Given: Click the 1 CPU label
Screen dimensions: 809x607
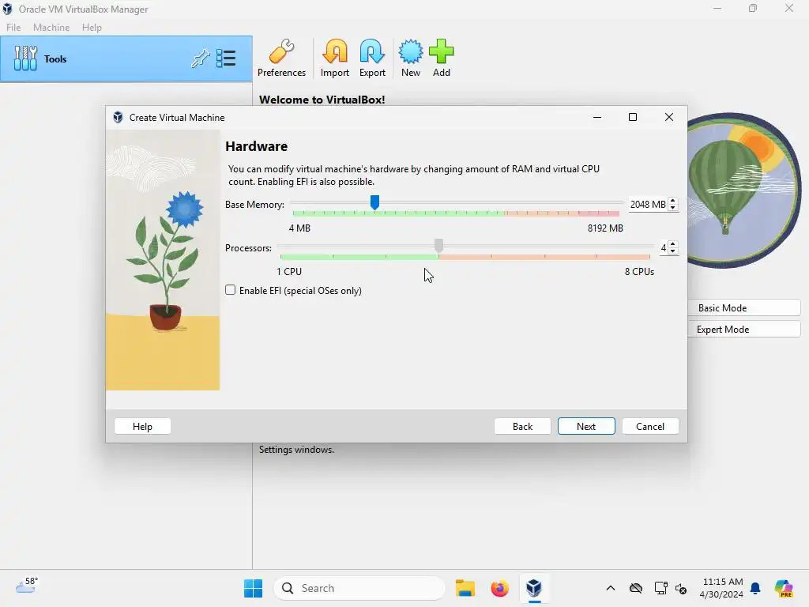Looking at the screenshot, I should [289, 272].
